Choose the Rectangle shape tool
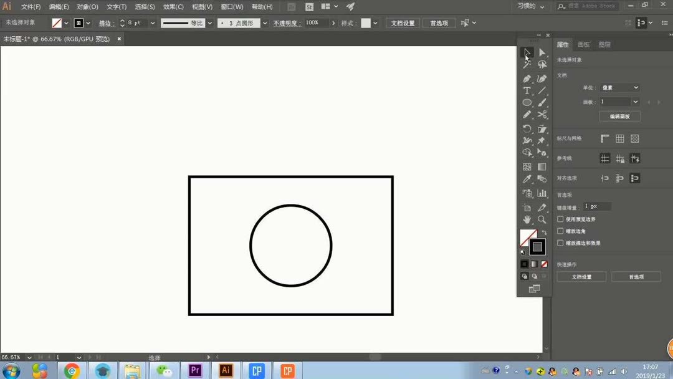Viewport: 673px width, 379px height. click(x=527, y=103)
